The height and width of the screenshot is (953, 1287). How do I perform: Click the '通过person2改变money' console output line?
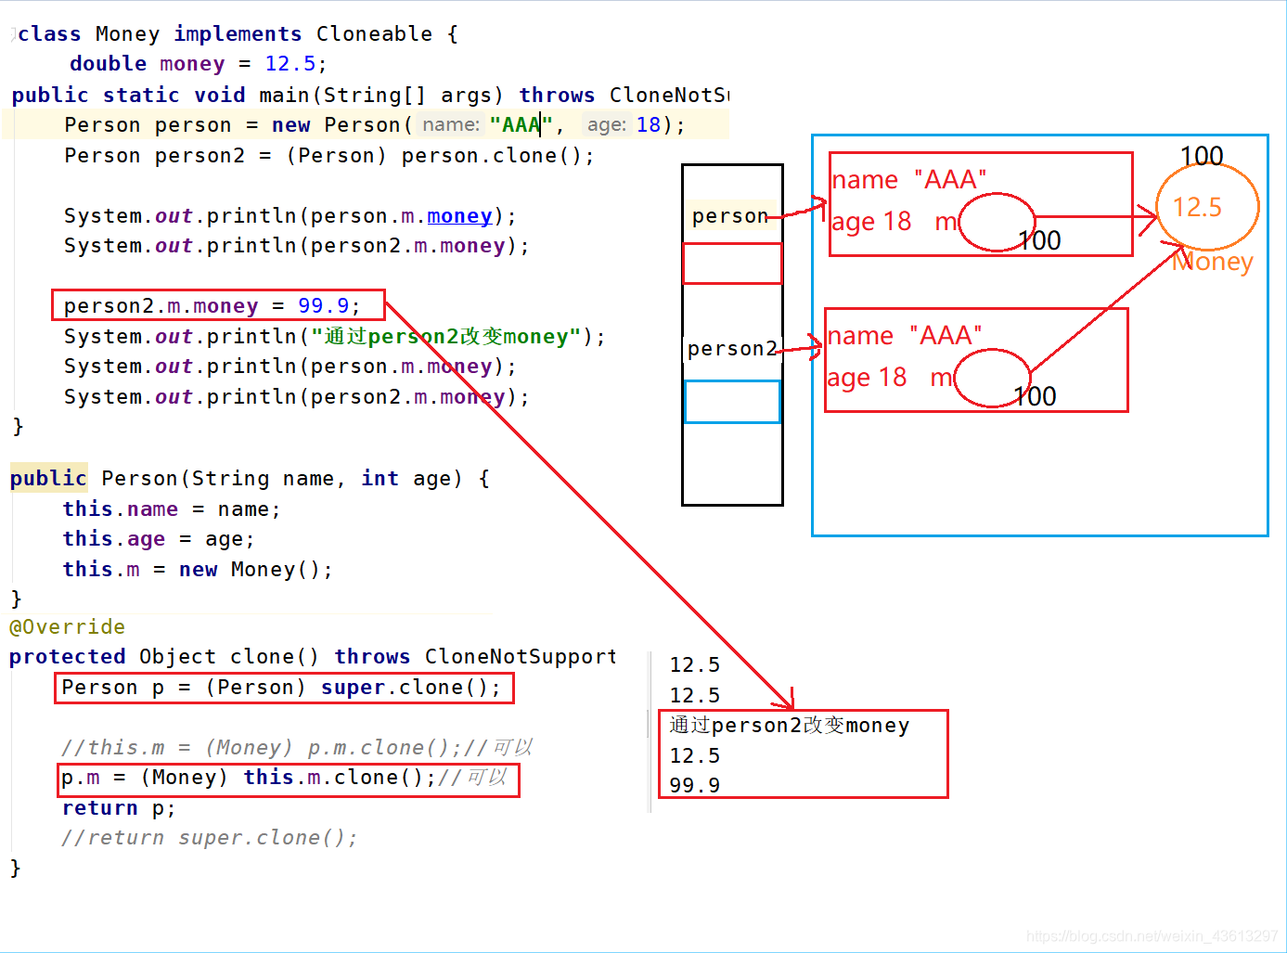(x=790, y=726)
